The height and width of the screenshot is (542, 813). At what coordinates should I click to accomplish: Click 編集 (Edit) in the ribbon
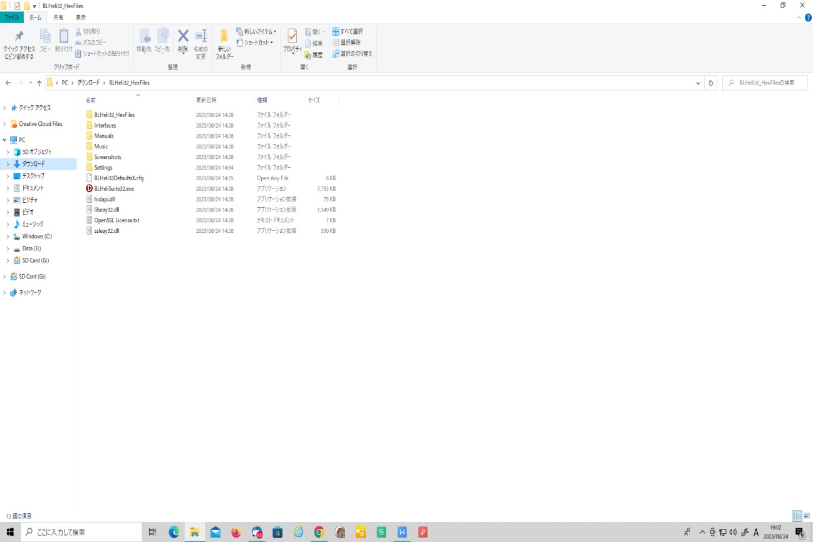tap(314, 43)
